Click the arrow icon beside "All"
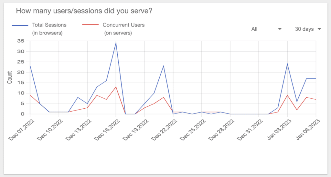Screen dimensions: 331x177 280,29
